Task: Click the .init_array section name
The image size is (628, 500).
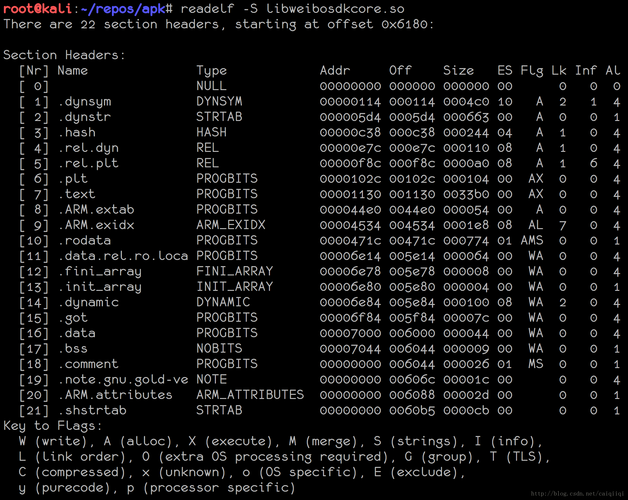Action: (x=100, y=287)
